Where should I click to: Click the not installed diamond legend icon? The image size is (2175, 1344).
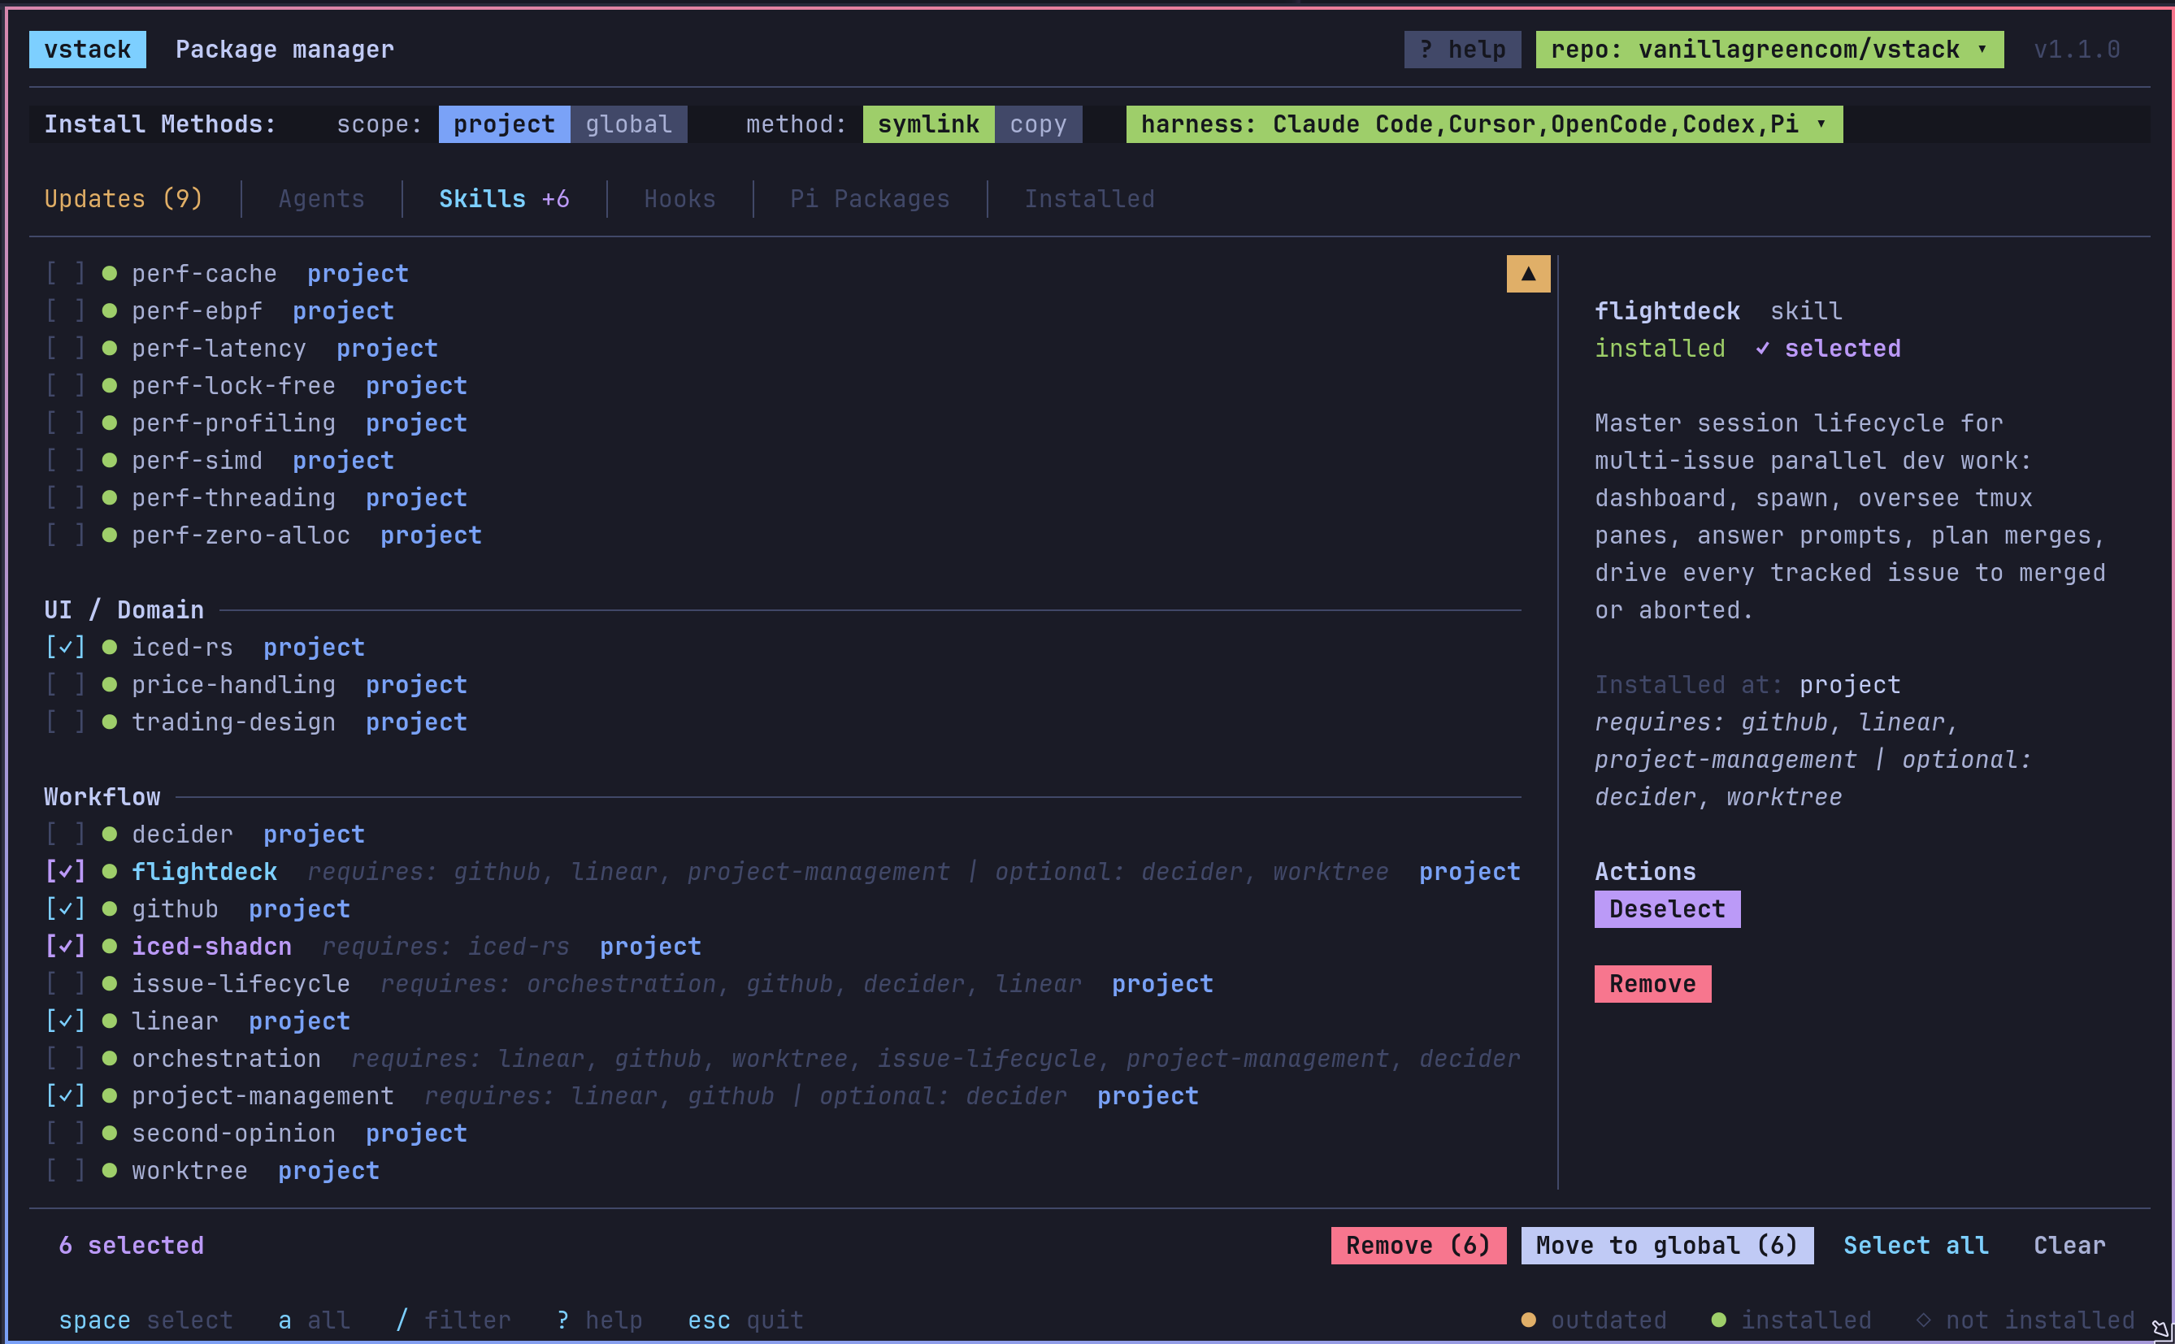pyautogui.click(x=1924, y=1320)
